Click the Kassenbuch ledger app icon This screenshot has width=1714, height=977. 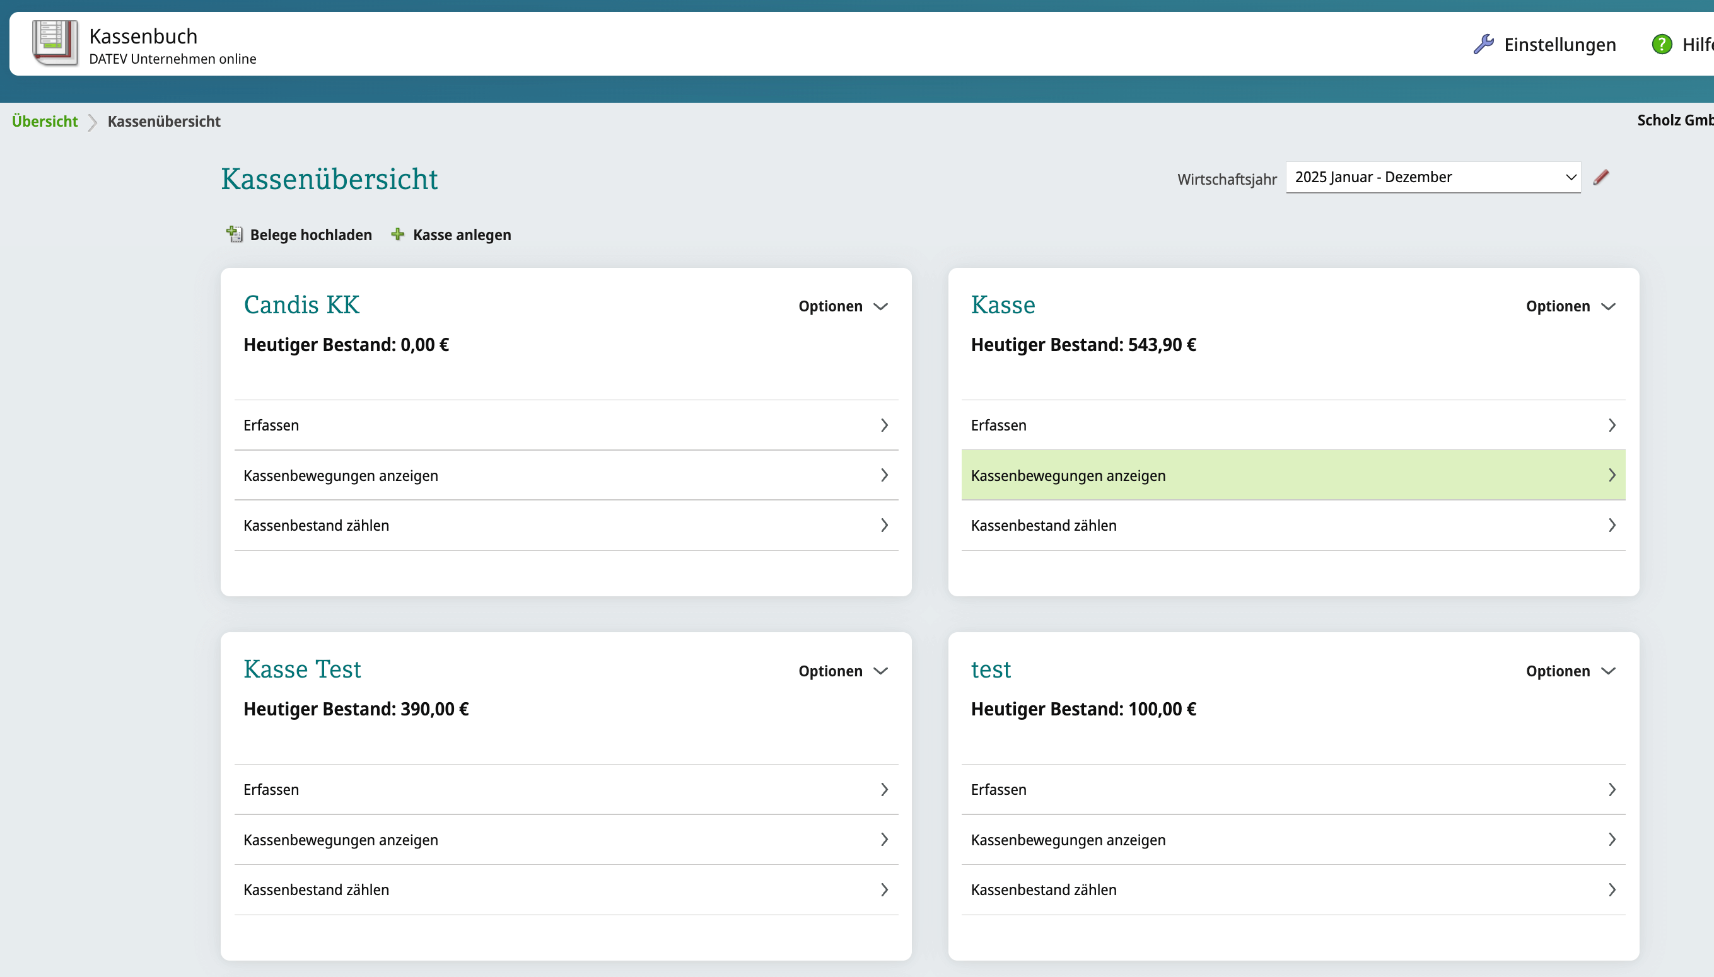point(55,43)
